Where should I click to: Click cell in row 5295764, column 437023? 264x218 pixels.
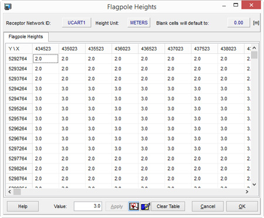pyautogui.click(x=178, y=118)
